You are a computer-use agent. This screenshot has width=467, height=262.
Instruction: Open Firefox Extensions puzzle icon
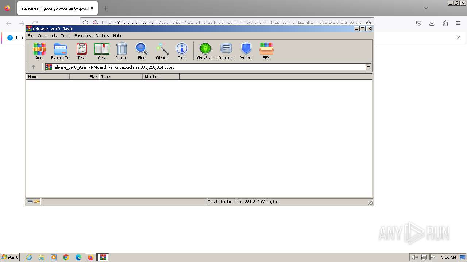pos(445,23)
